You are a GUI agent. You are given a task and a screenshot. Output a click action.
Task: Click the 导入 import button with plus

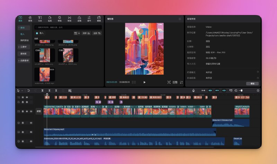click(40, 33)
